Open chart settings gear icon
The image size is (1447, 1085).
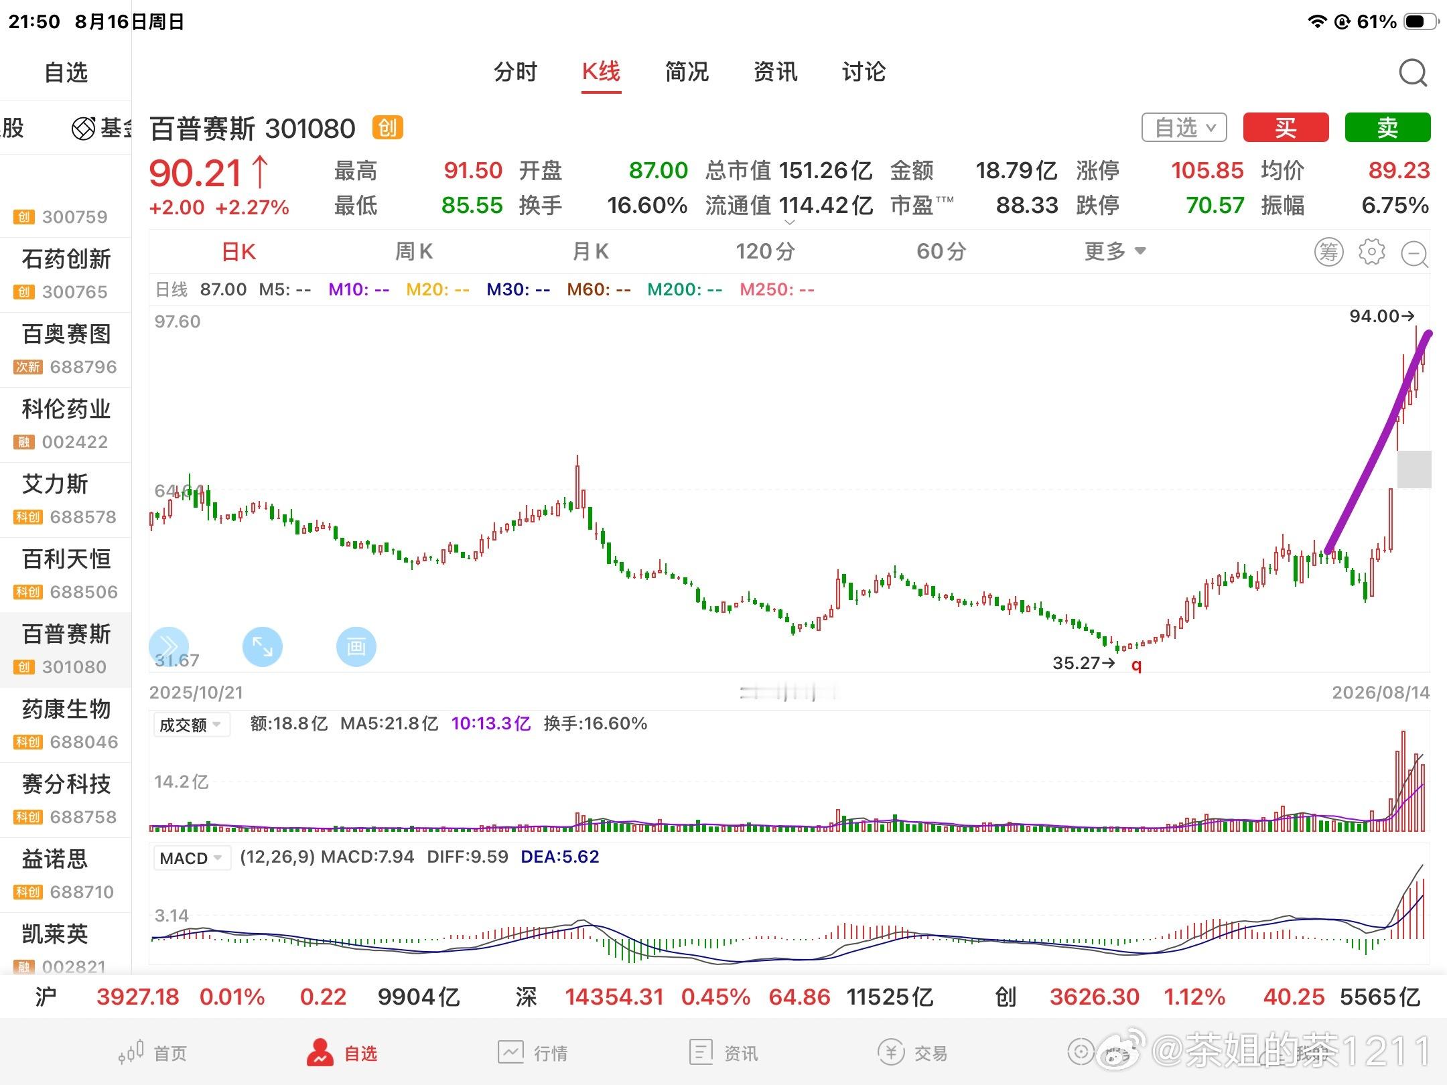pyautogui.click(x=1371, y=252)
